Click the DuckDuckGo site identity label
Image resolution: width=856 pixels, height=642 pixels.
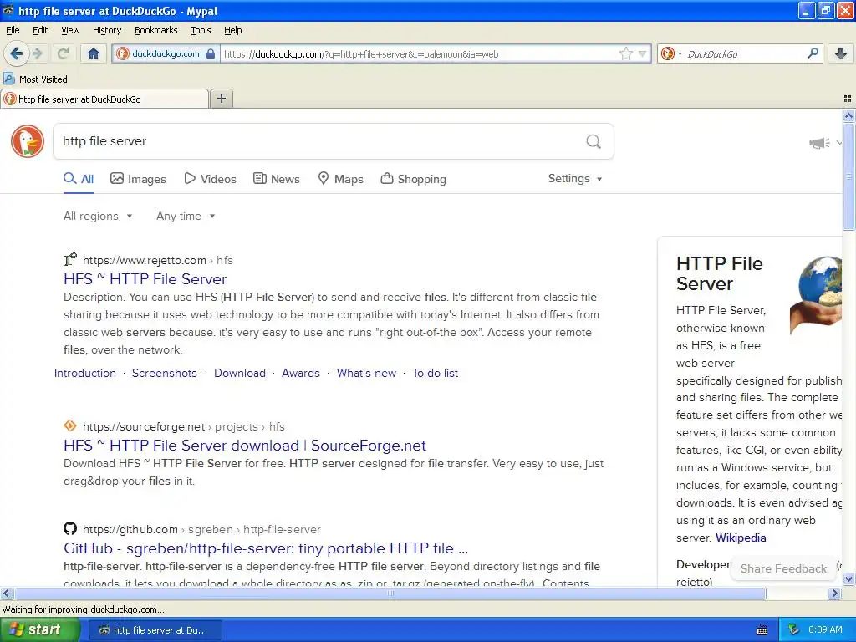pos(166,53)
